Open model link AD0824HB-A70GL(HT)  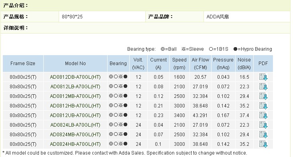(75, 144)
